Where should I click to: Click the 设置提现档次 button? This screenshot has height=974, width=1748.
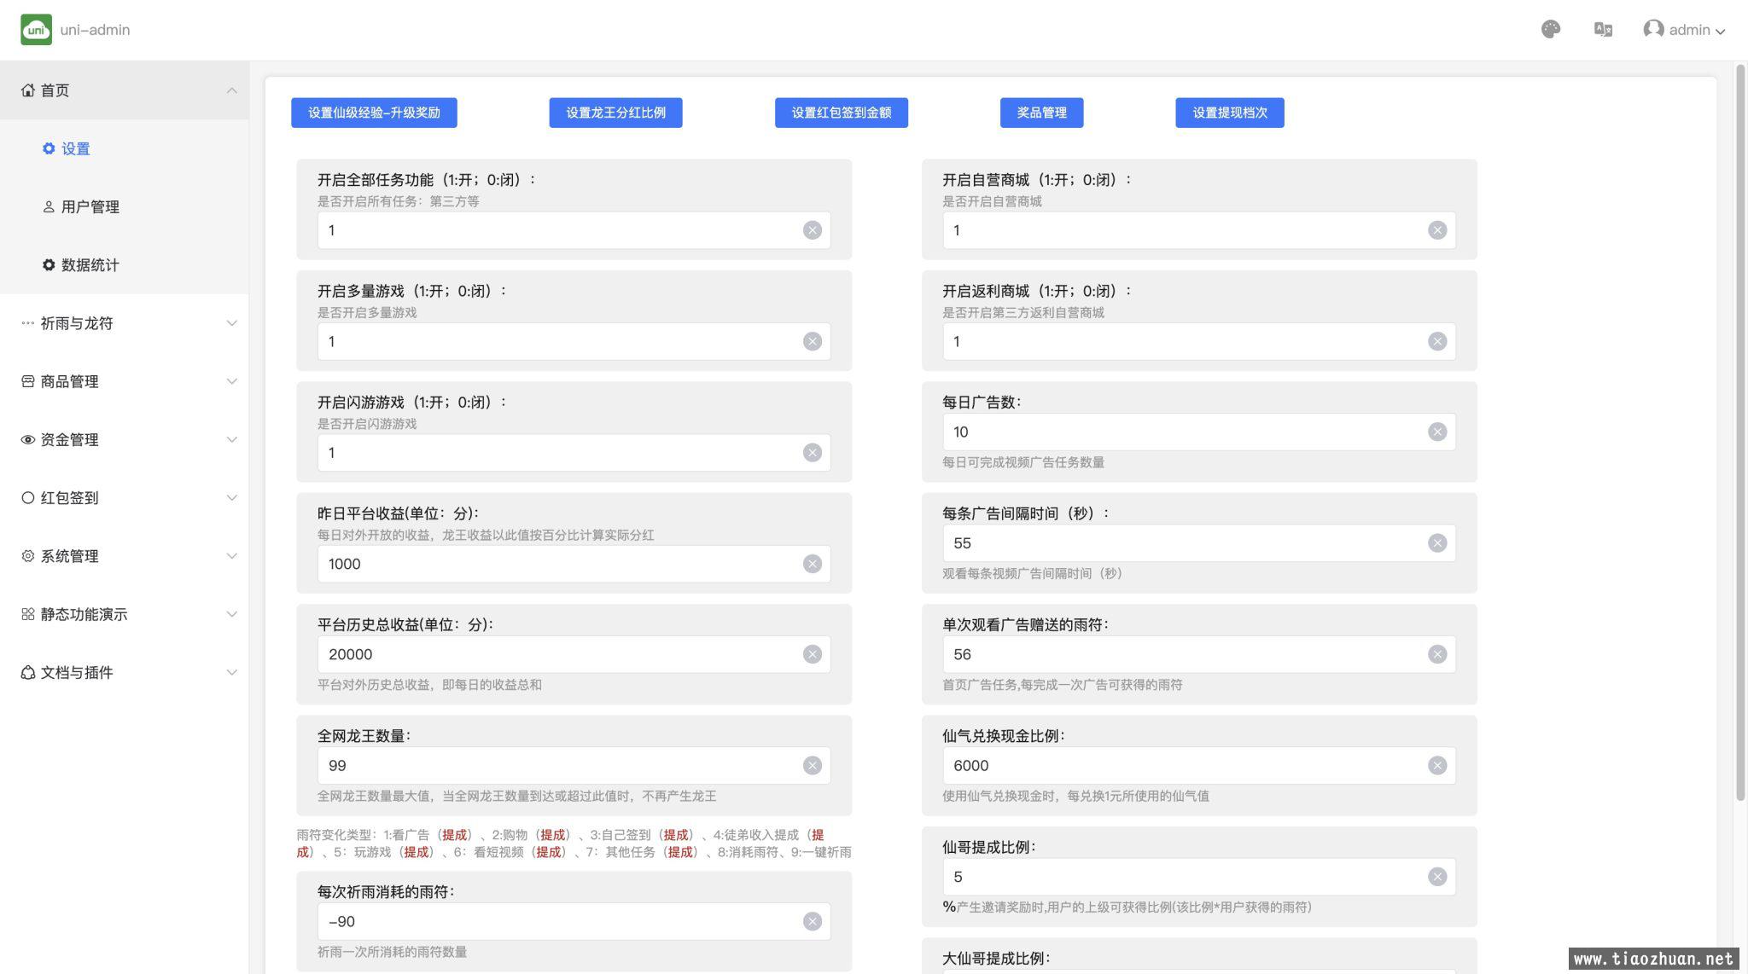click(1230, 113)
